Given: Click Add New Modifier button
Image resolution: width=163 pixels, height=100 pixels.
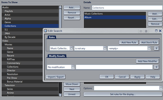Looking at the screenshot, I should coord(147,61).
